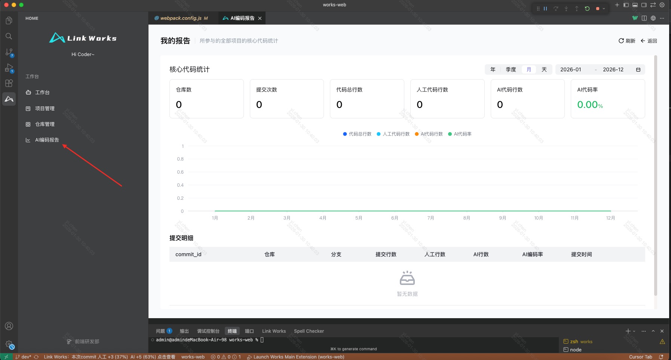This screenshot has width=671, height=360.
Task: Pause the running debug session
Action: point(545,8)
